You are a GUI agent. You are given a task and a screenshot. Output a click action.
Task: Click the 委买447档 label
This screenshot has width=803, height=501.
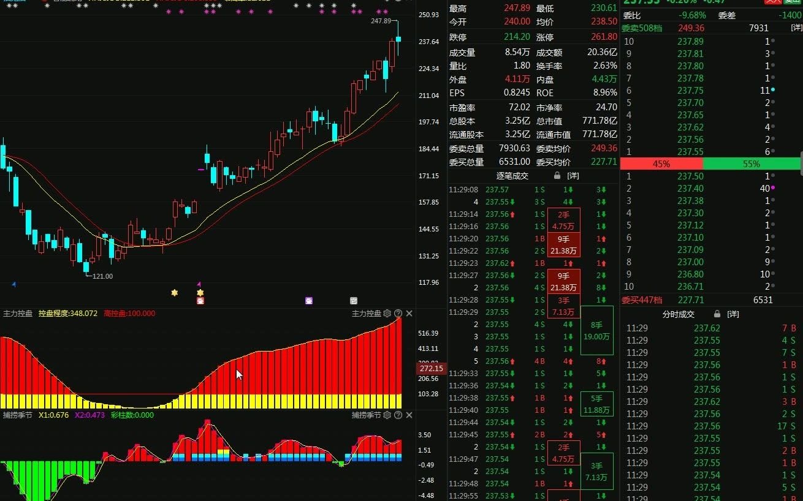(x=642, y=300)
